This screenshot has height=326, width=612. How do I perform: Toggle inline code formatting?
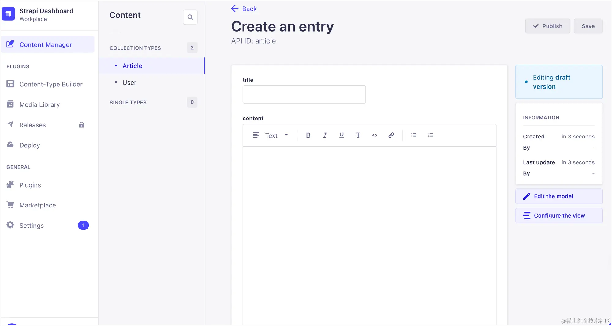coord(375,135)
